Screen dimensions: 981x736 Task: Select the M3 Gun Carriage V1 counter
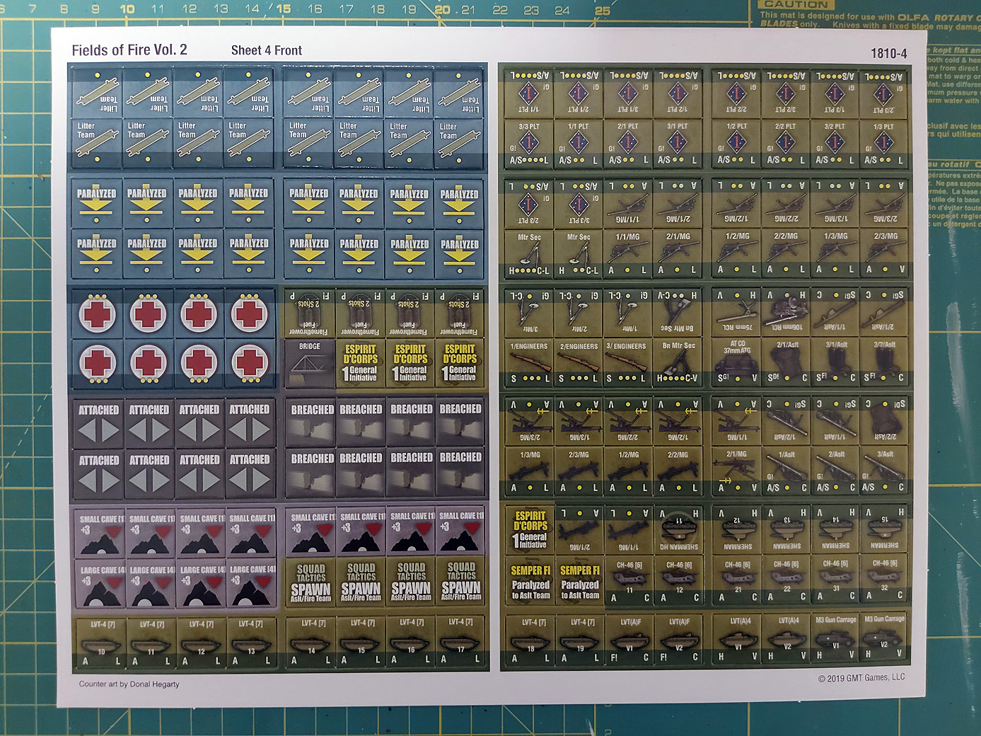click(835, 639)
